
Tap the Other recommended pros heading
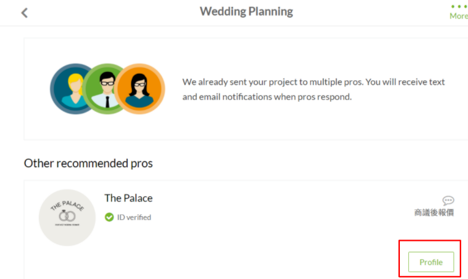tap(89, 163)
